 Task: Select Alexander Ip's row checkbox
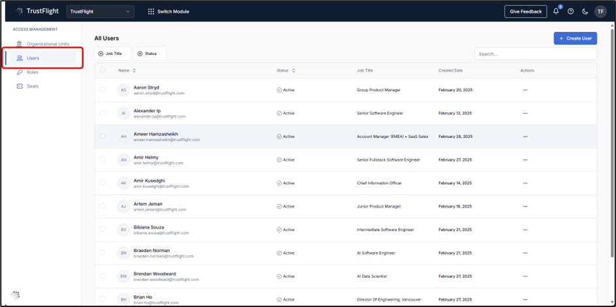tap(102, 113)
